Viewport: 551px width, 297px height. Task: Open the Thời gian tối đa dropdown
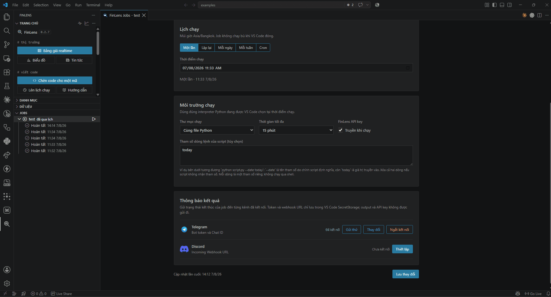[296, 130]
